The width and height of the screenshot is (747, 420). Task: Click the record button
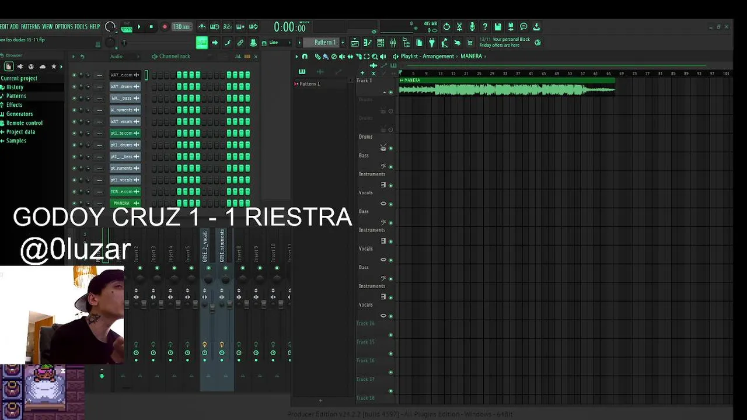click(165, 27)
